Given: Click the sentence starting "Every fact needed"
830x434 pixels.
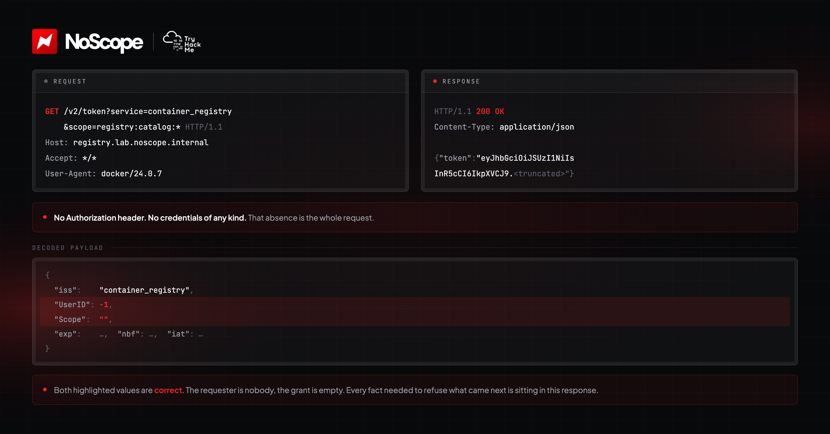Looking at the screenshot, I should click(472, 390).
